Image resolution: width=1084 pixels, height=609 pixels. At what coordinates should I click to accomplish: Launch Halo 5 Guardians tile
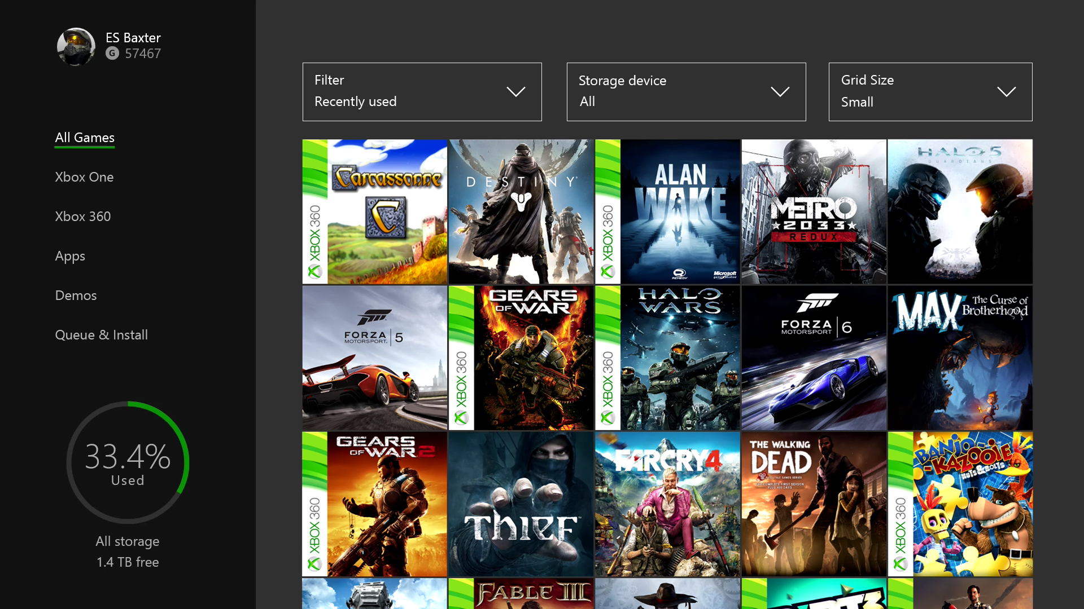point(960,211)
